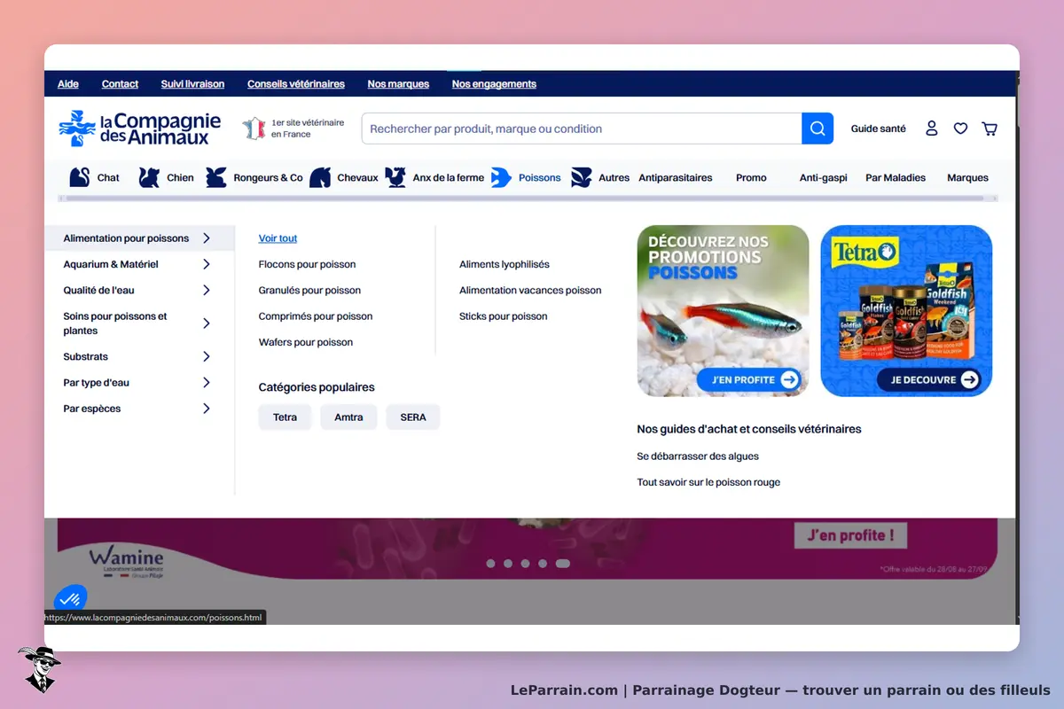Open Se débarrasser des algues guide
The image size is (1064, 709).
coord(698,456)
